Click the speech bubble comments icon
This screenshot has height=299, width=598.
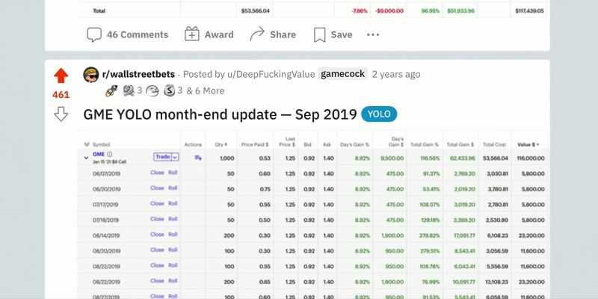94,34
